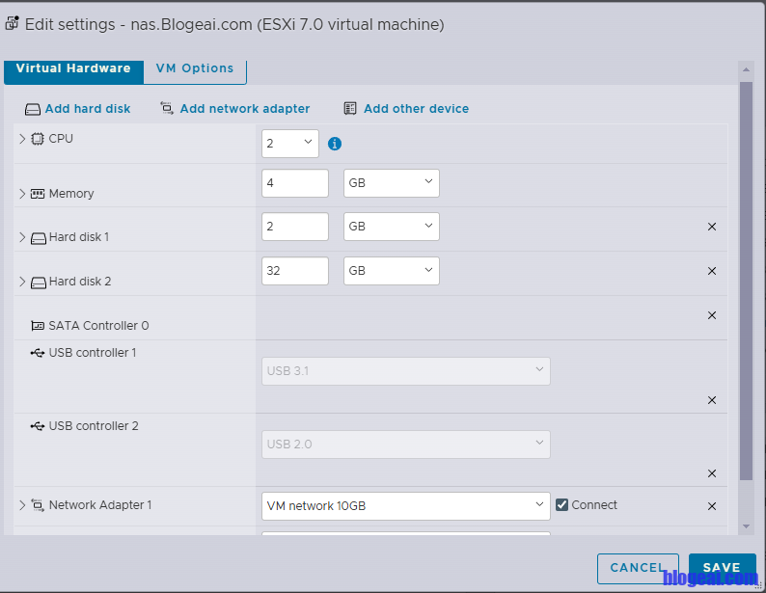Image resolution: width=766 pixels, height=593 pixels.
Task: Switch to the VM Options tab
Action: tap(195, 68)
